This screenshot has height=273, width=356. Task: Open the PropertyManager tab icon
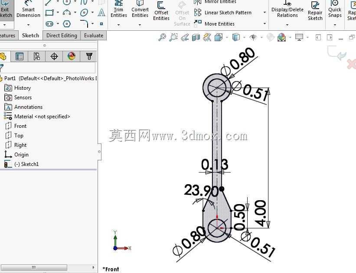coord(20,56)
